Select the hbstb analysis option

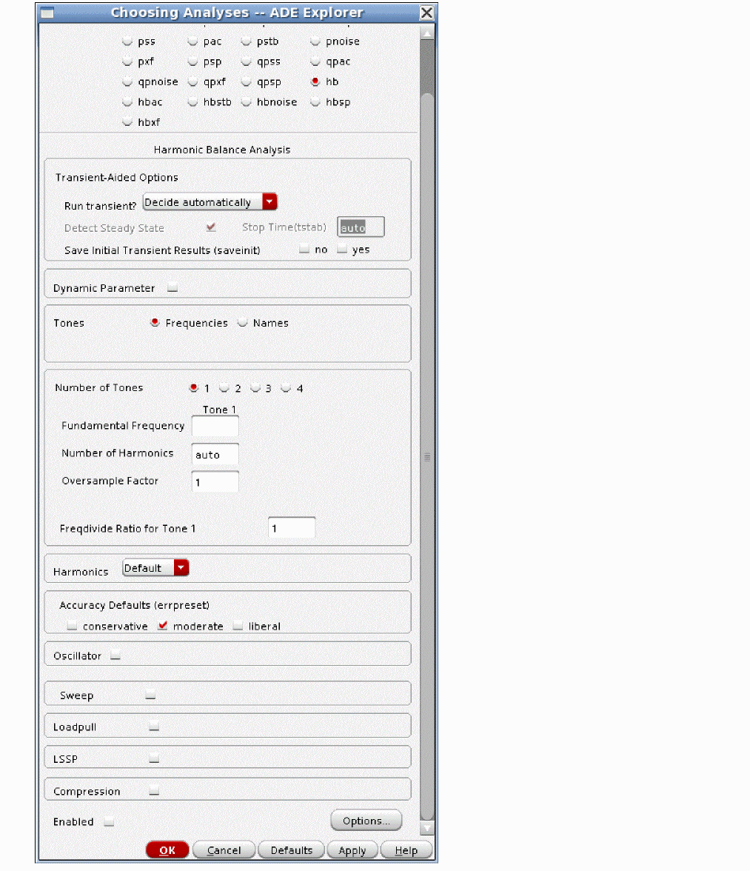tap(192, 102)
